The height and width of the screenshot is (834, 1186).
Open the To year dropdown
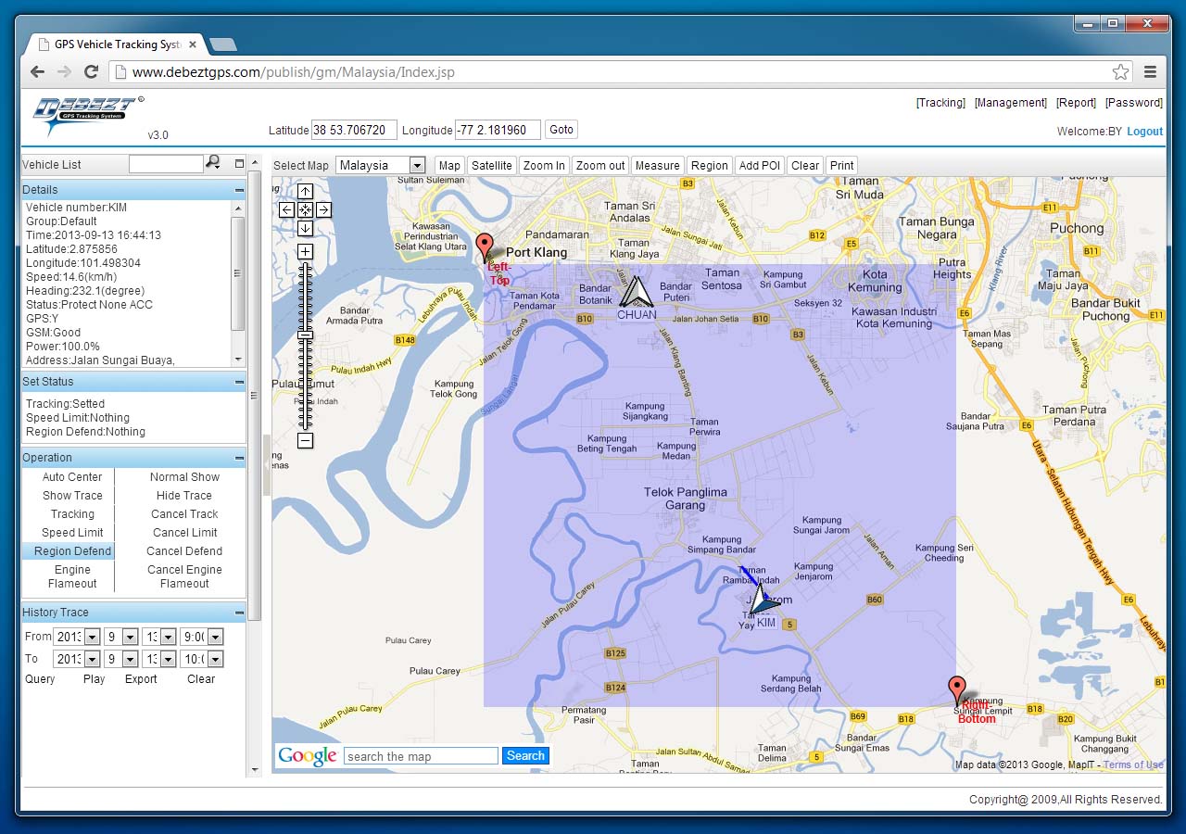point(77,659)
